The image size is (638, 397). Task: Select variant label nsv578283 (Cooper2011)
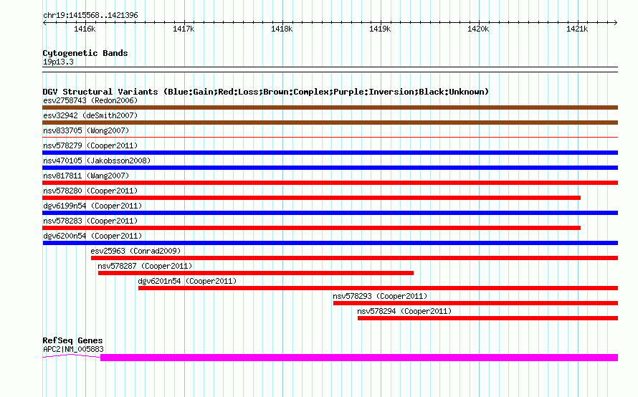90,221
